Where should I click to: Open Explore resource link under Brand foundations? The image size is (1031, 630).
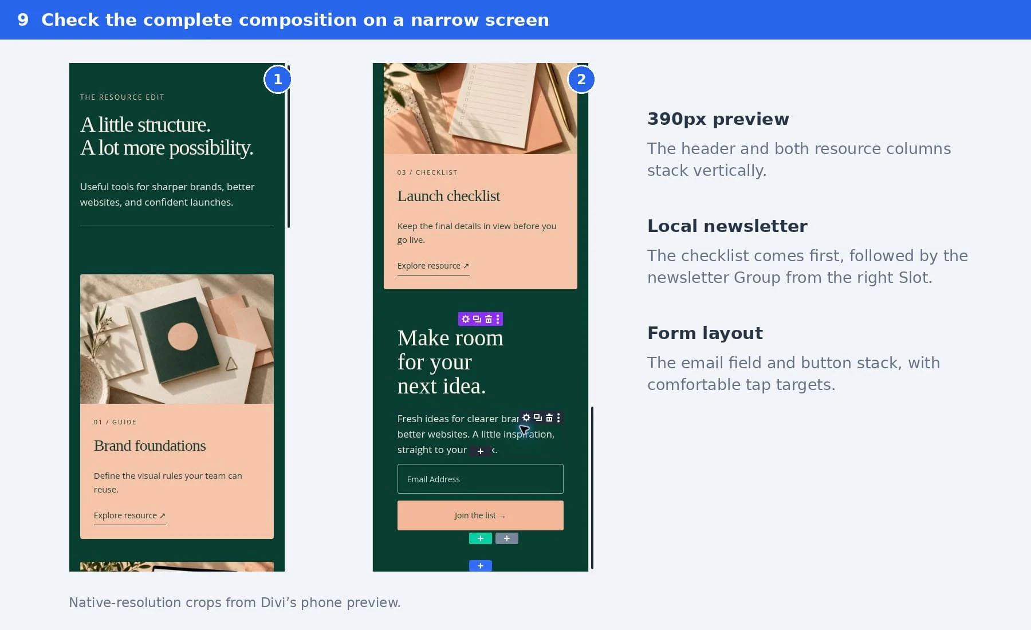pos(129,516)
